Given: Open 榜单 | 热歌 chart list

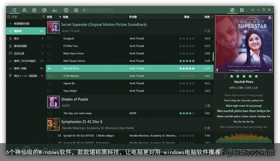Looking at the screenshot, I should [26, 69].
